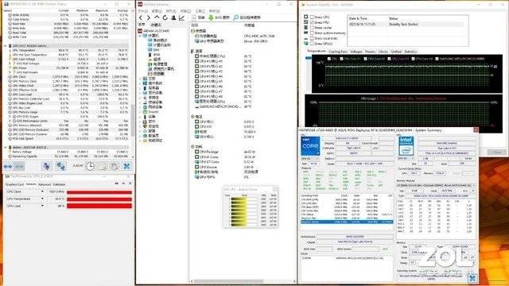Go up one level in AIDA64 toolbar

(157, 17)
